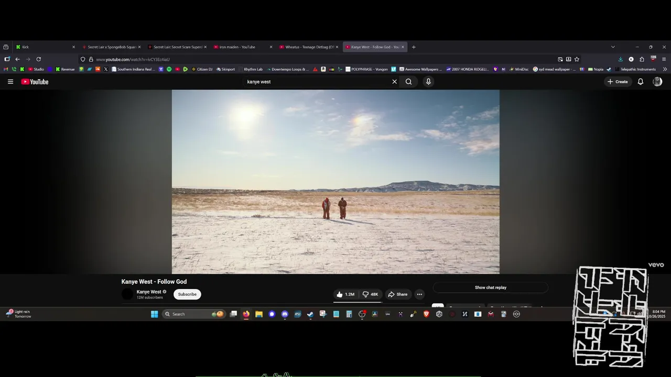Open a new browser tab
This screenshot has height=377, width=671.
tap(414, 47)
